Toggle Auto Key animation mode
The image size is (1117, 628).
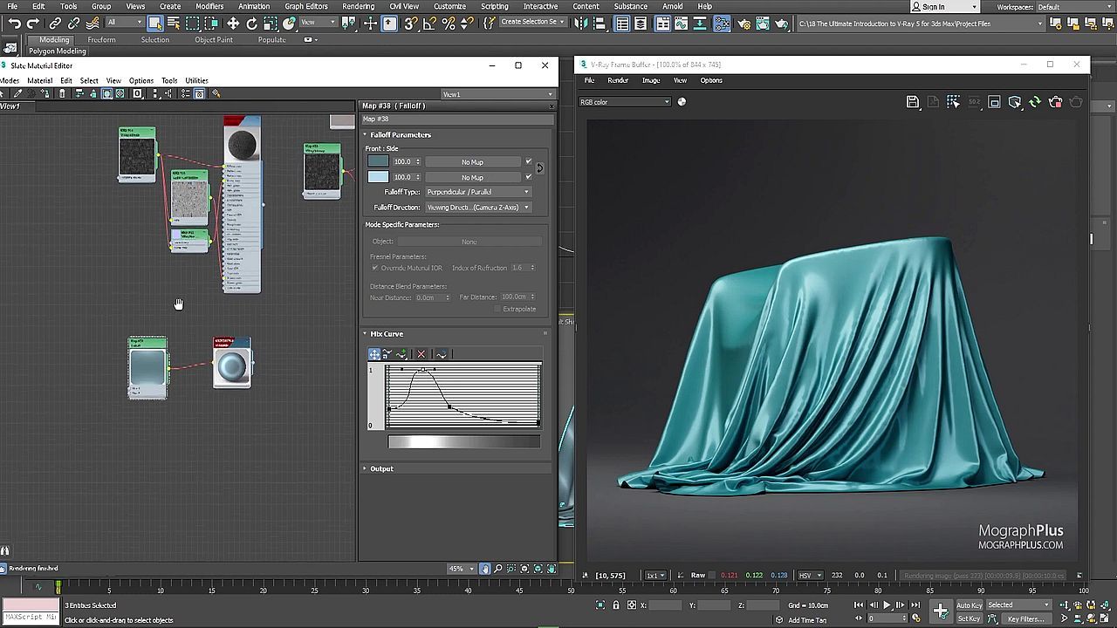969,605
